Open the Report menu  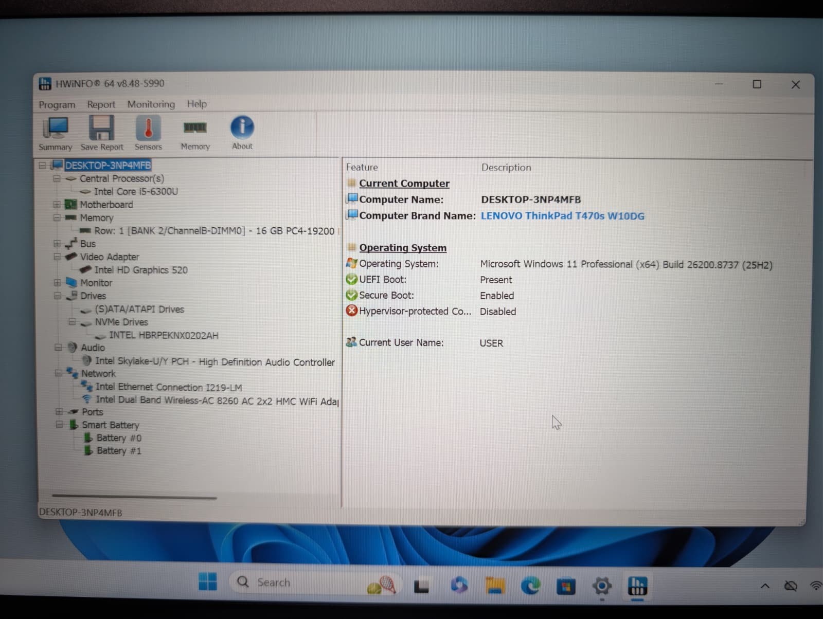(x=101, y=104)
